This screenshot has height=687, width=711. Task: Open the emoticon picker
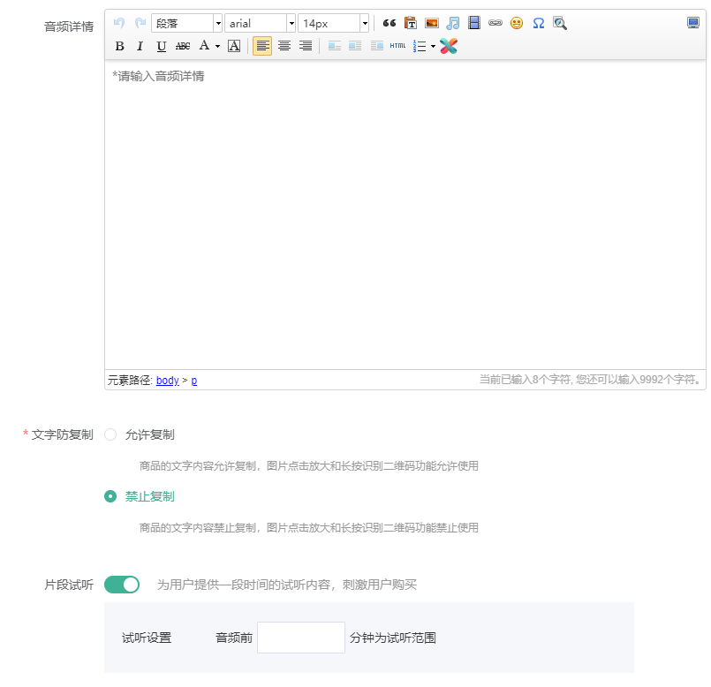[517, 23]
